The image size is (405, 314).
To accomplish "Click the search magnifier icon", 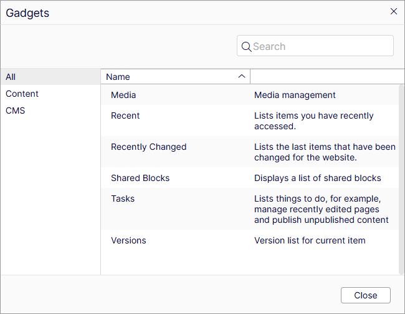I will (x=246, y=46).
